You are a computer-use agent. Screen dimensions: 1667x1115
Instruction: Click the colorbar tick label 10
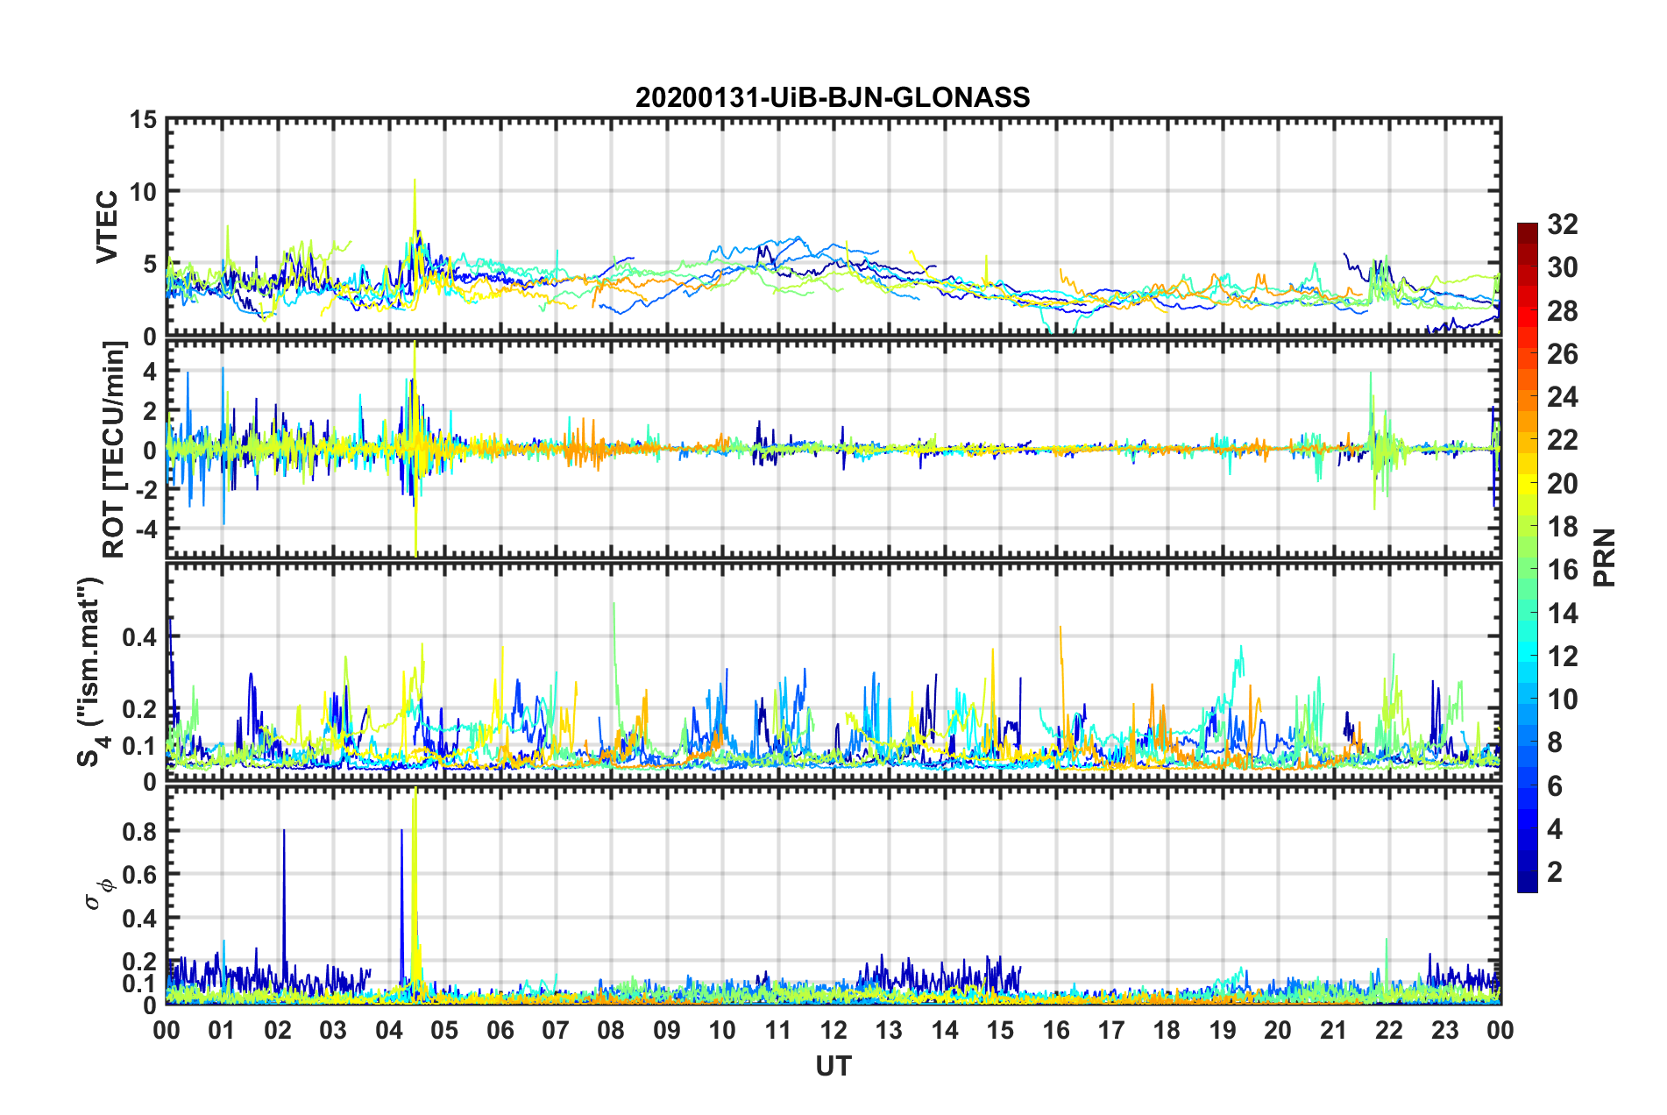click(x=1562, y=700)
